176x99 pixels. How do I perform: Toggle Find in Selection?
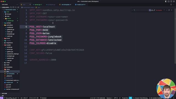click(x=169, y=10)
